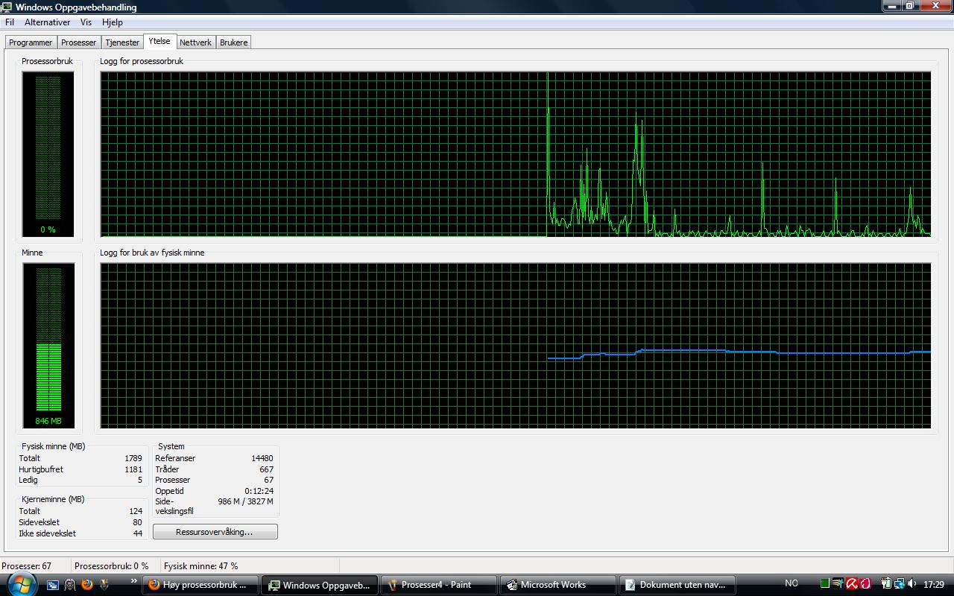
Task: Click the Task Manager title bar icon
Action: click(x=7, y=7)
